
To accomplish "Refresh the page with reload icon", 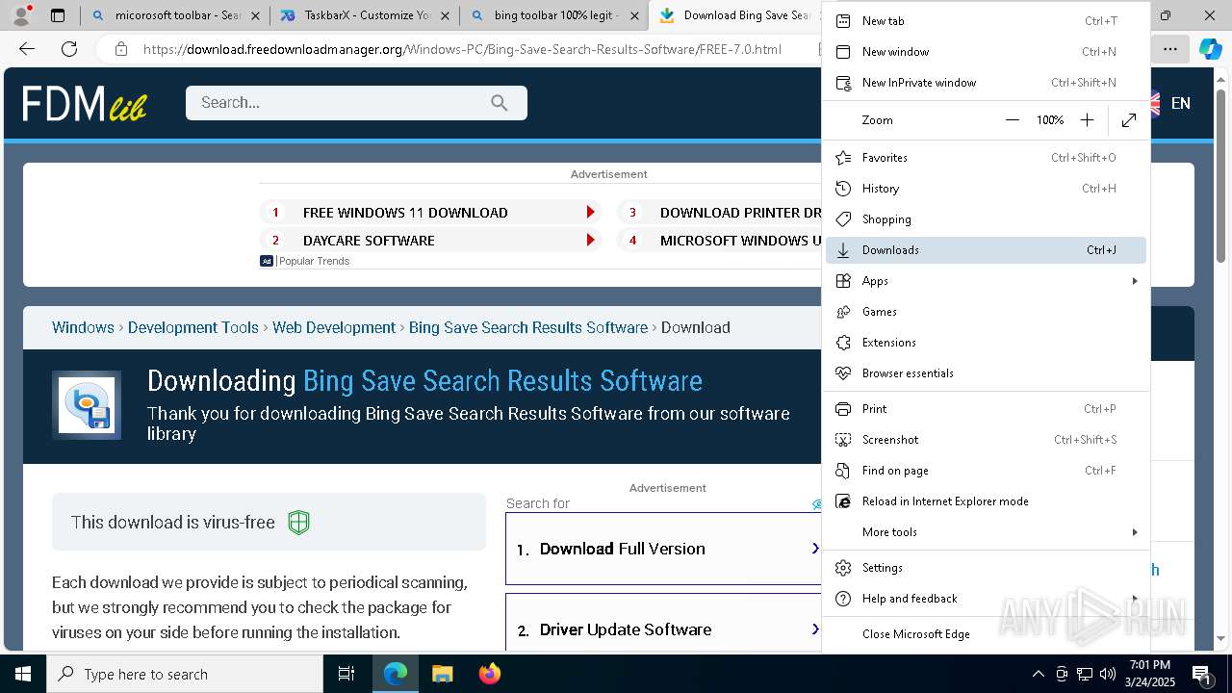I will 69,49.
